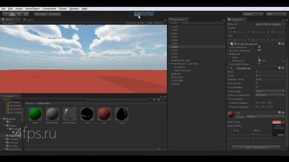Select the Scale tool

click(26, 14)
